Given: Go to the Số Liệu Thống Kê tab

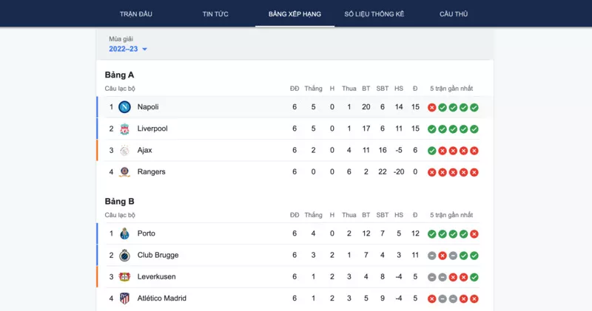Looking at the screenshot, I should click(x=374, y=14).
